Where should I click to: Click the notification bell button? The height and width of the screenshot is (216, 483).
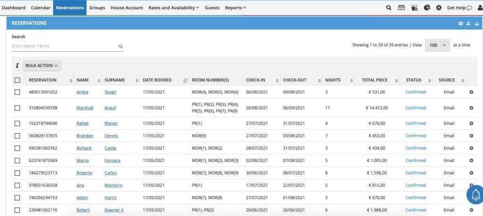[475, 194]
